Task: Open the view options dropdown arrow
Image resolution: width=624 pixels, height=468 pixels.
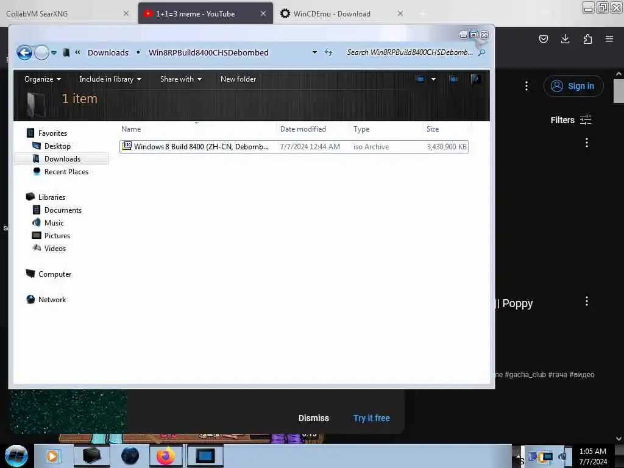Action: coord(433,79)
